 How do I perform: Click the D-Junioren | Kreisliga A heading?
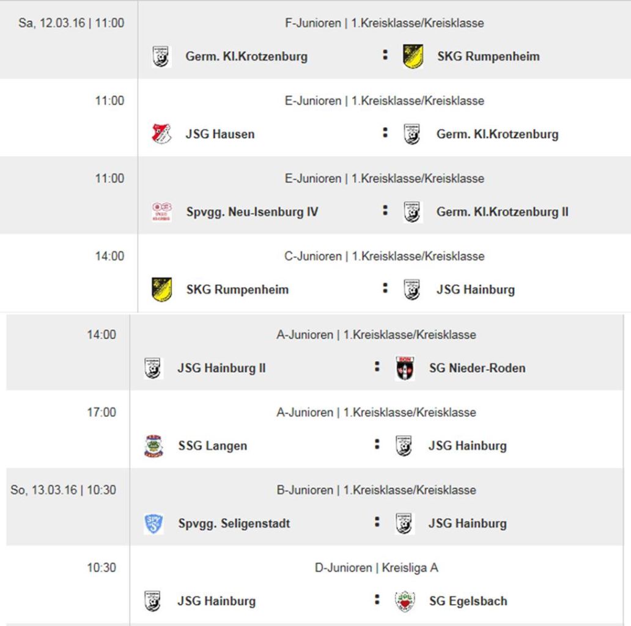pyautogui.click(x=376, y=568)
